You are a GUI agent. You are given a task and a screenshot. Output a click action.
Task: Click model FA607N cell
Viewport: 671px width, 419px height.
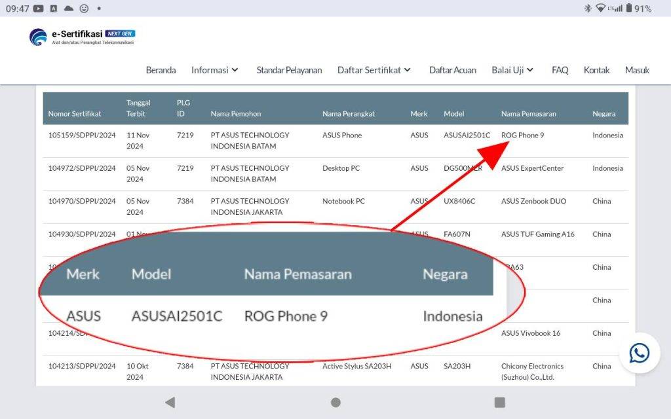click(457, 234)
